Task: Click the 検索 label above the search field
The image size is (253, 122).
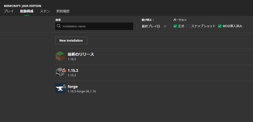Action: point(58,20)
